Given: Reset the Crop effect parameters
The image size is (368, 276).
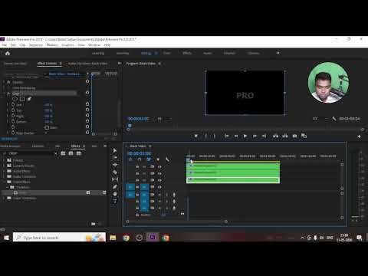Looking at the screenshot, I should pyautogui.click(x=87, y=93).
